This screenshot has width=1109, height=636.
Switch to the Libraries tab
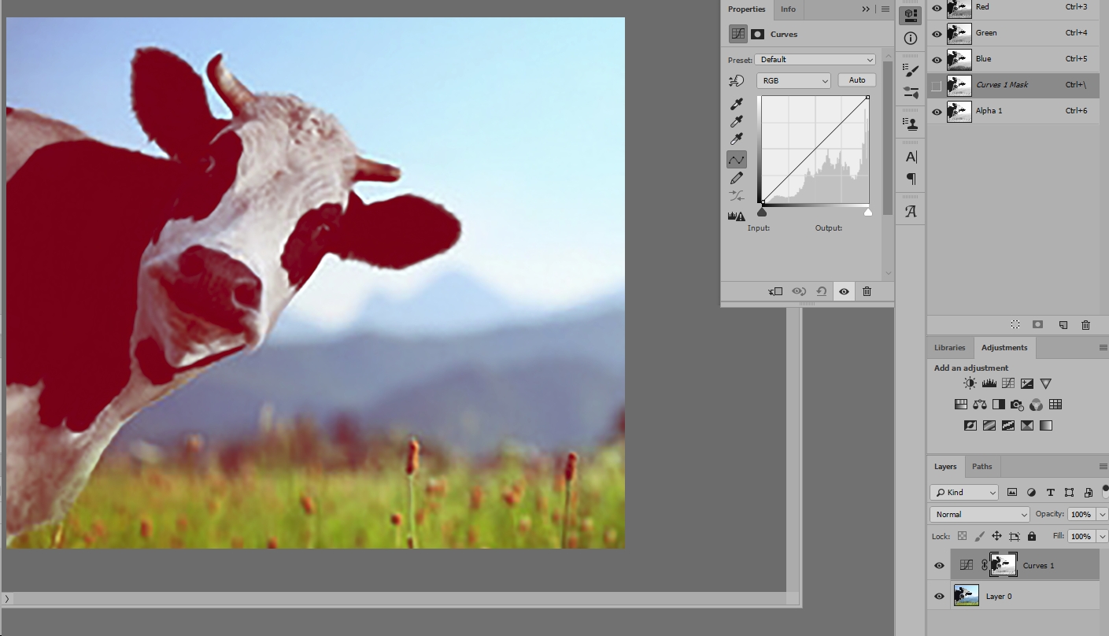949,347
